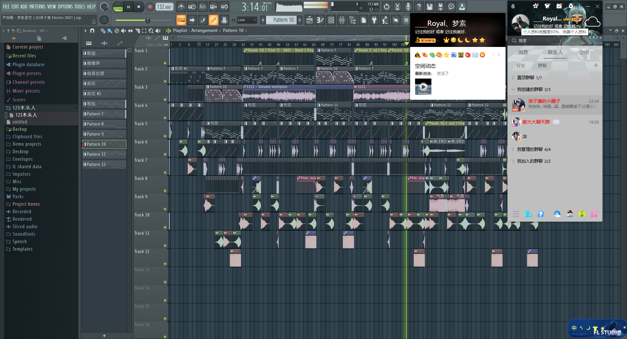The height and width of the screenshot is (339, 627).
Task: Adjust the song position slider
Action: click(x=143, y=20)
